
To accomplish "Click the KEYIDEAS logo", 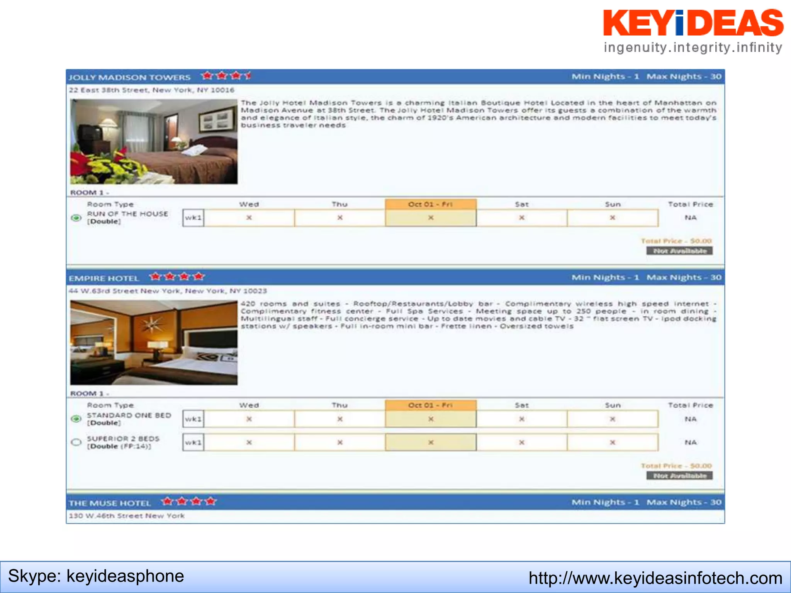I will pyautogui.click(x=693, y=31).
